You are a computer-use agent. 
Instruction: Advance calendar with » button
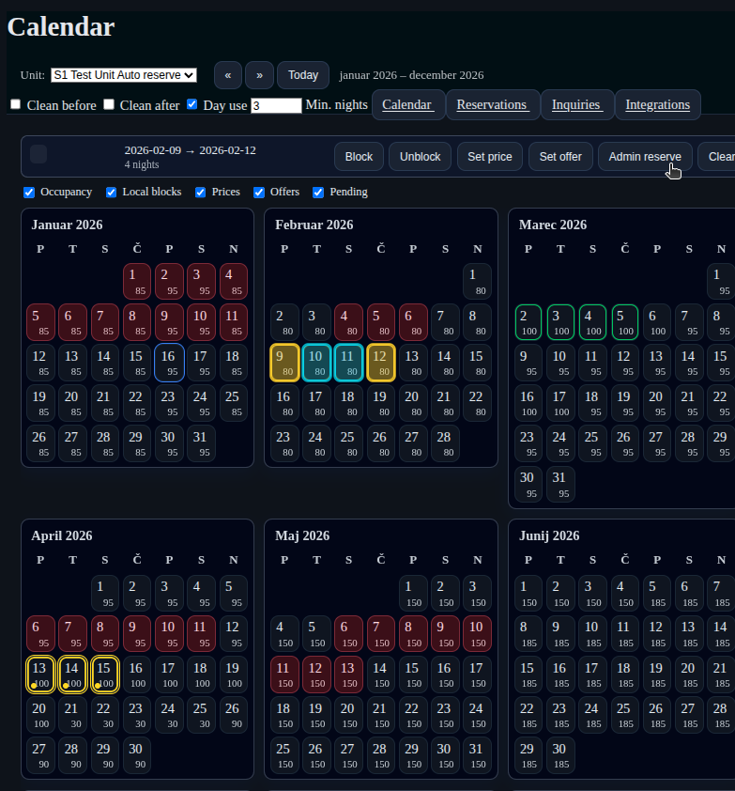pyautogui.click(x=260, y=75)
